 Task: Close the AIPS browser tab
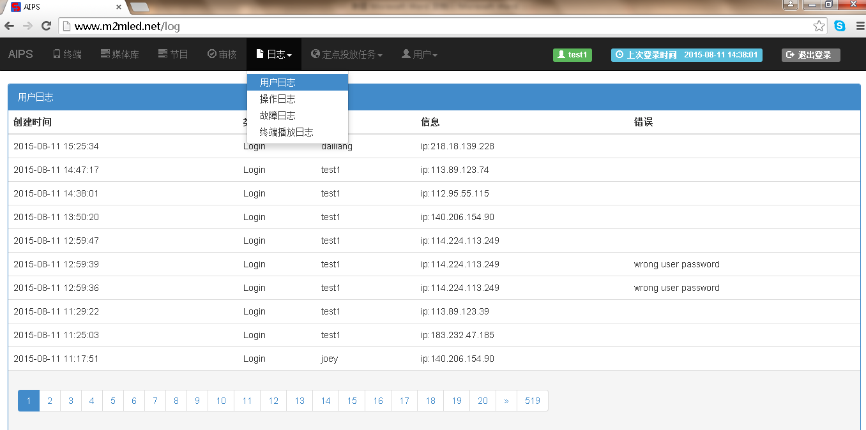pyautogui.click(x=119, y=7)
